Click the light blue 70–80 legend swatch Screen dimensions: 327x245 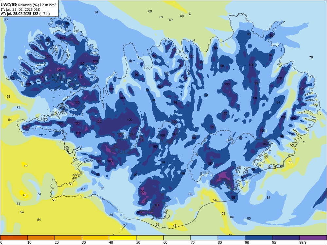tap(204, 238)
